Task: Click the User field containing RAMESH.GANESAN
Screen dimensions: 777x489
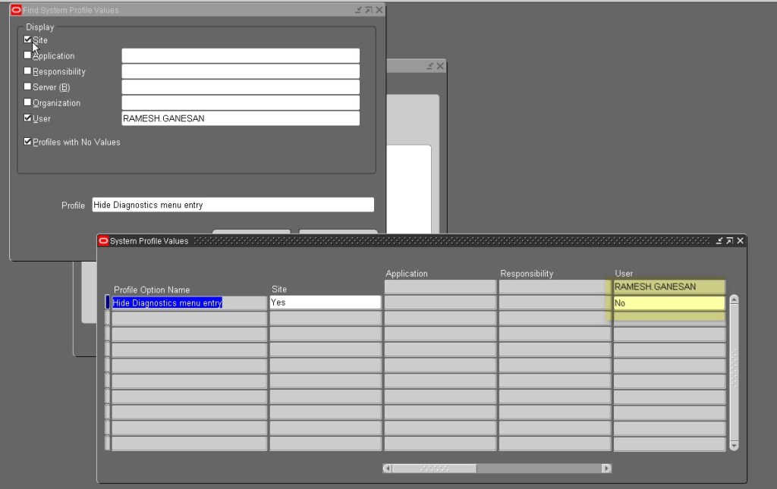Action: tap(240, 118)
